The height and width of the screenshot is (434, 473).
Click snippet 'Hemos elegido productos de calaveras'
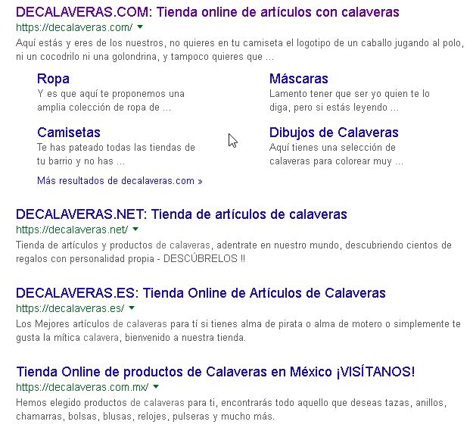tap(231, 410)
